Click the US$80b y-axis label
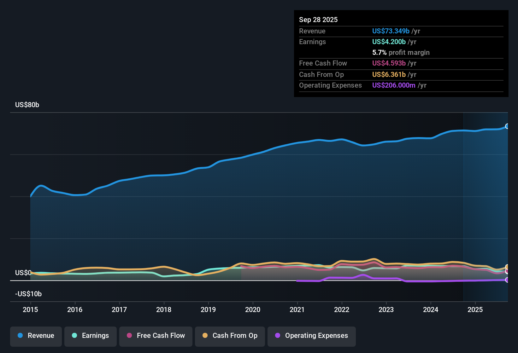This screenshot has width=518, height=353. 27,105
